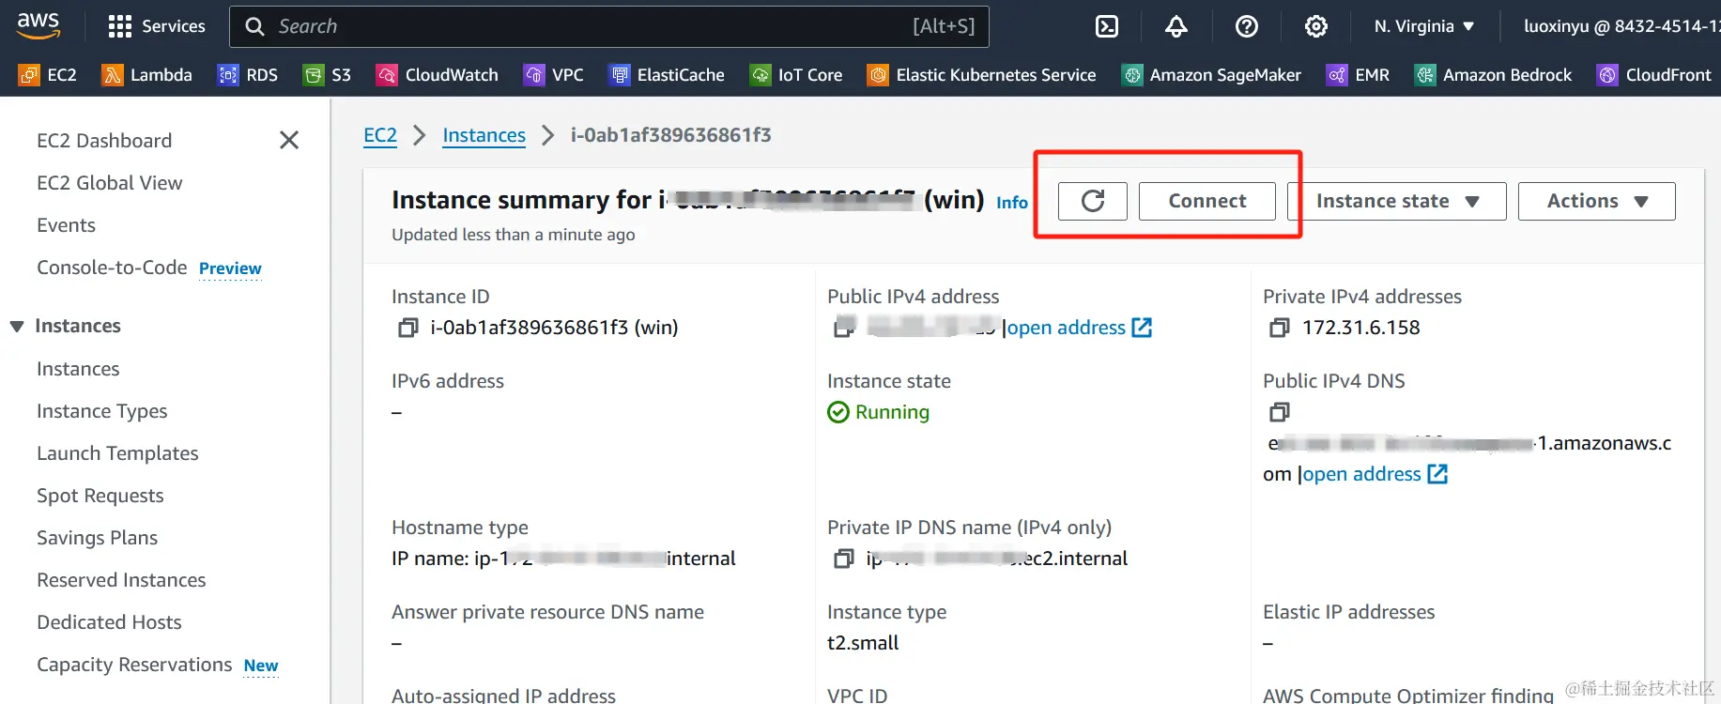Open CloudWatch shortcut in favorites bar

[437, 75]
